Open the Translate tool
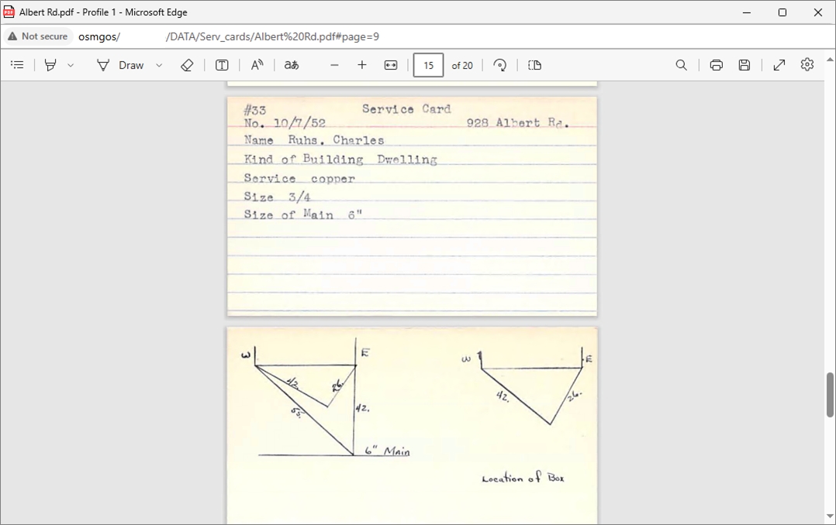This screenshot has height=525, width=836. pyautogui.click(x=292, y=65)
